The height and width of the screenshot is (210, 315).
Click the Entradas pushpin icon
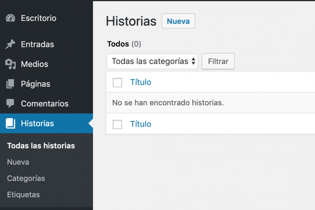(x=10, y=44)
